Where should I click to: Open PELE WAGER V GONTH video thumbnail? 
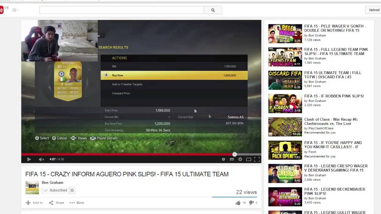[285, 34]
